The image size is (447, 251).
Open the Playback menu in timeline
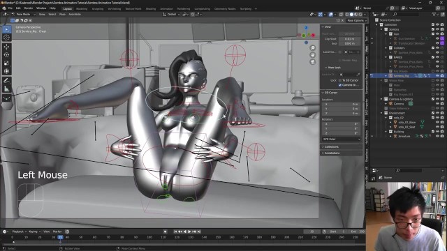(x=19, y=231)
